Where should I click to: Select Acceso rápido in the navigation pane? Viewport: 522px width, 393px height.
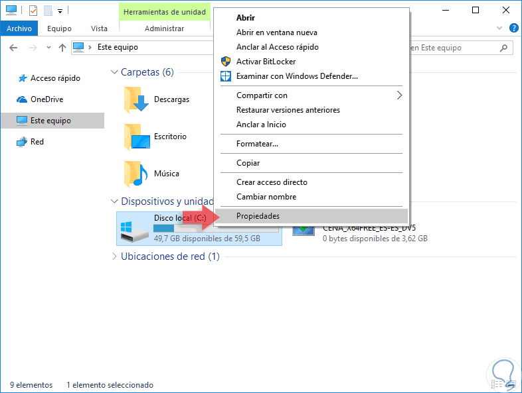point(55,78)
